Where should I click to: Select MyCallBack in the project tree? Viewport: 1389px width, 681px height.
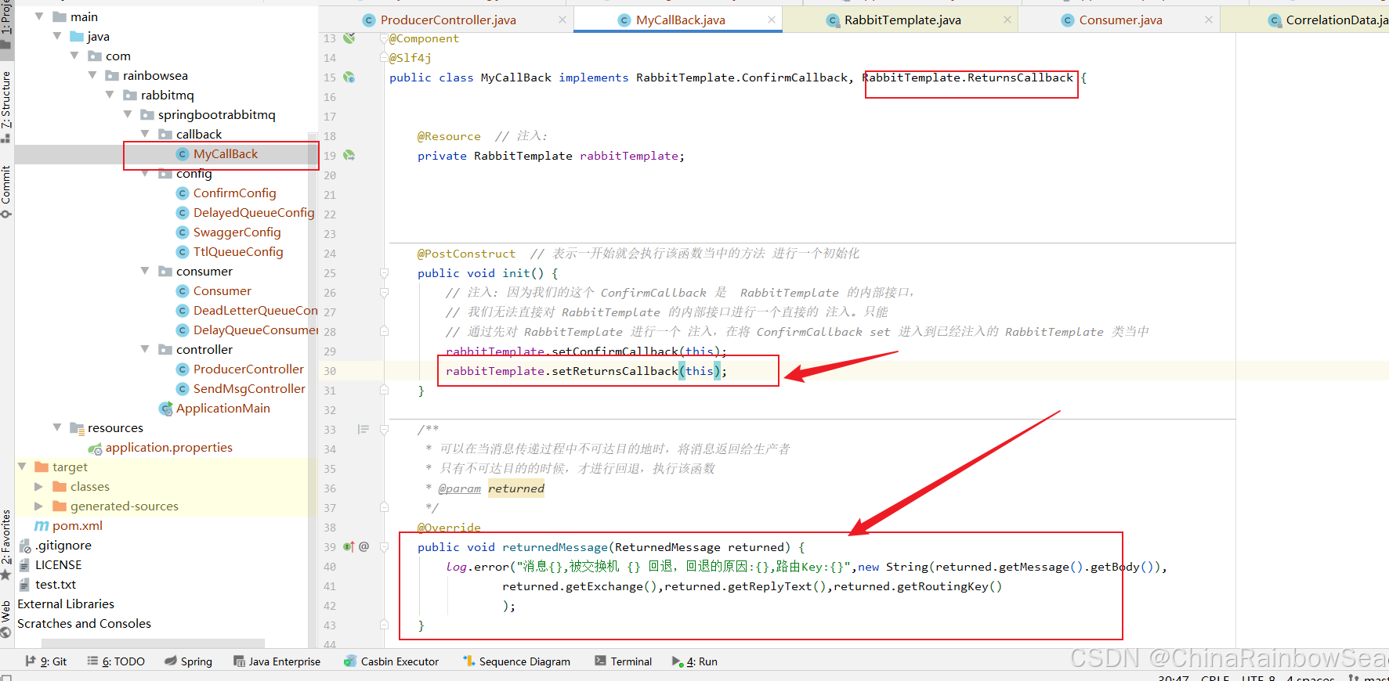point(226,154)
